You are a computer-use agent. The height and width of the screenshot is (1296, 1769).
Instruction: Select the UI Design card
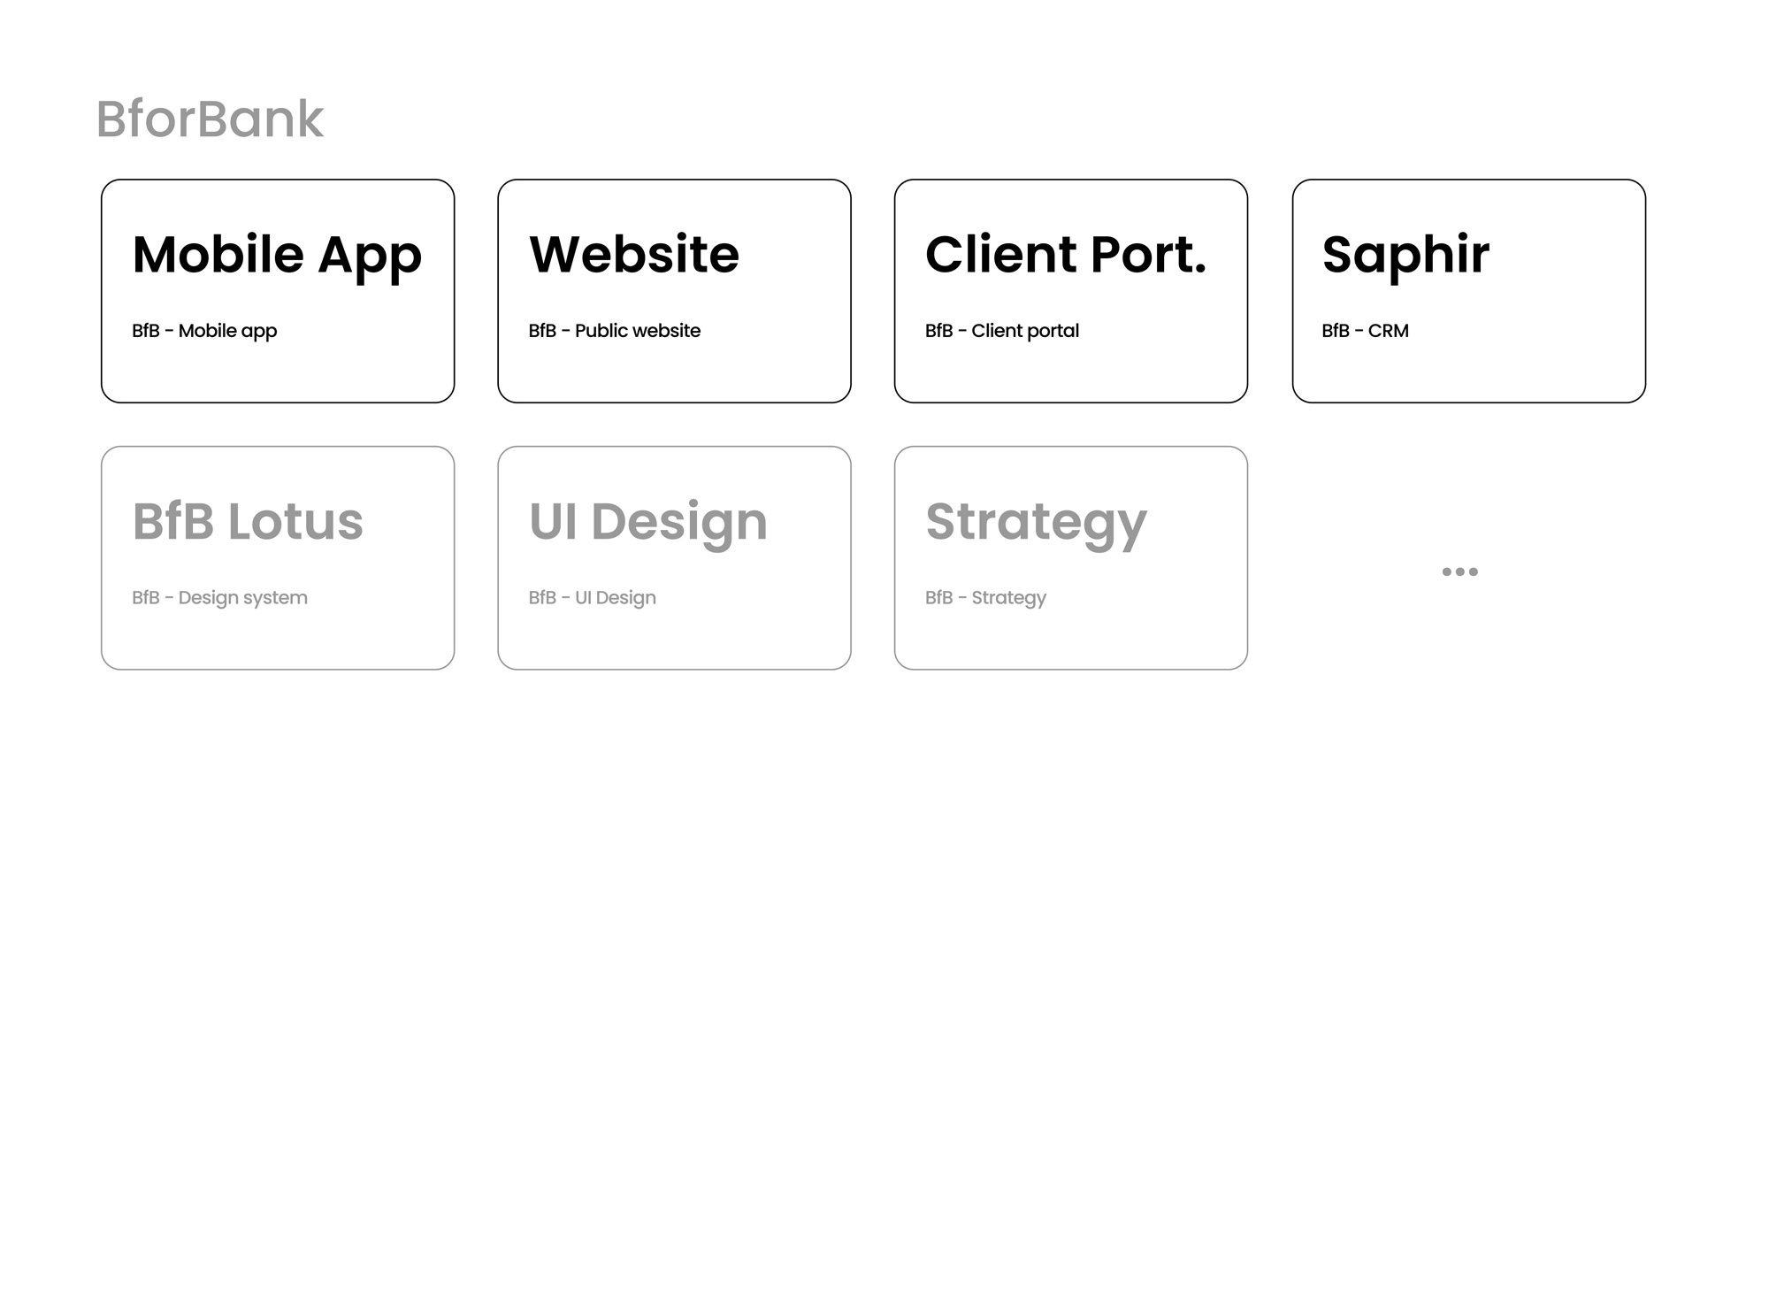[674, 558]
